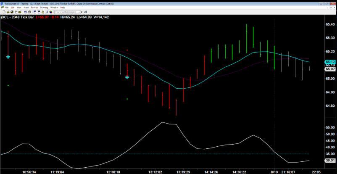Click the Hi=65.24 status text
Viewport: 337px width, 174px height.
tap(68, 17)
